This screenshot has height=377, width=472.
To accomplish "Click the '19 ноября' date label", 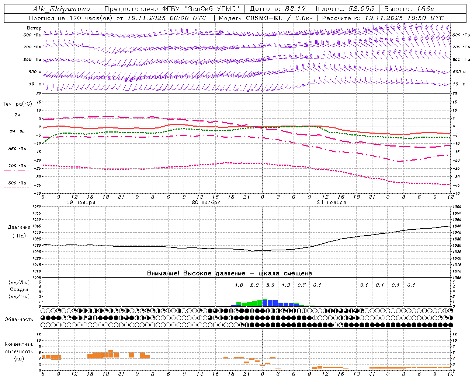I will [81, 202].
